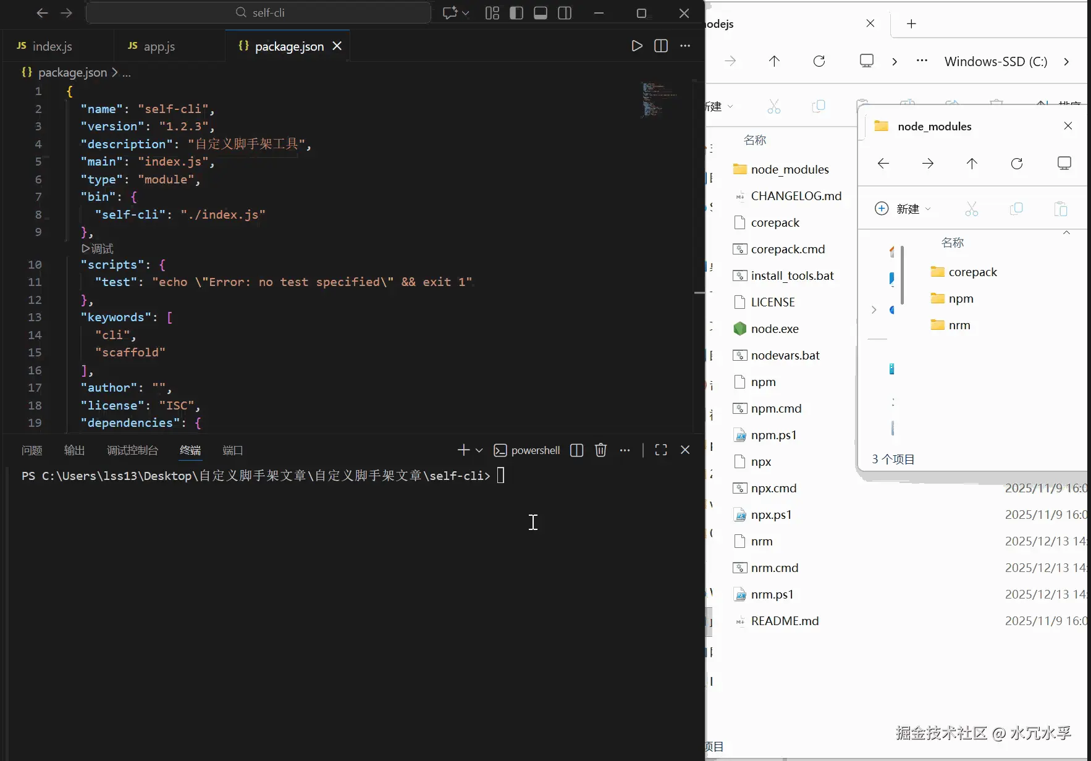The height and width of the screenshot is (761, 1091).
Task: Switch to the index.js editor tab
Action: [52, 46]
